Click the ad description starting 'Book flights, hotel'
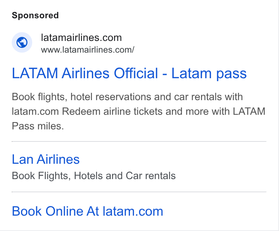 point(139,111)
